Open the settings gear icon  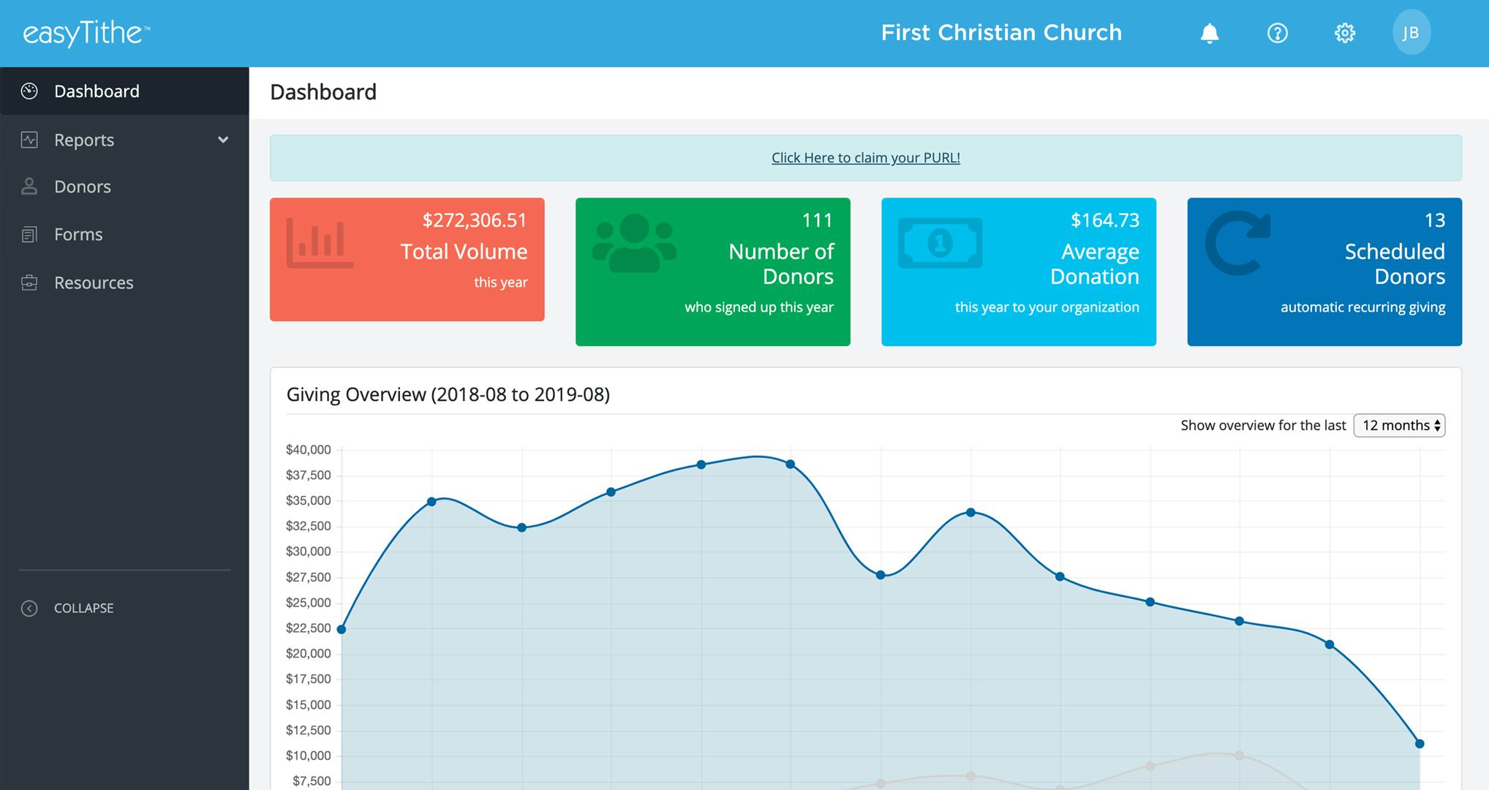(1345, 32)
